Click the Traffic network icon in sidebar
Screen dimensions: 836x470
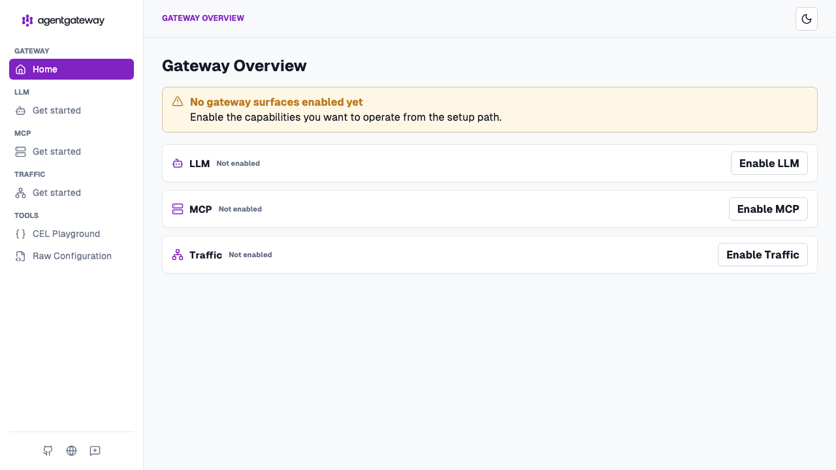pyautogui.click(x=20, y=193)
